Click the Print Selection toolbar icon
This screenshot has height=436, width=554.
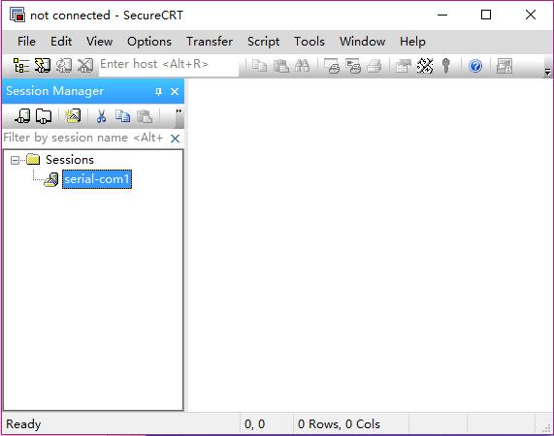pyautogui.click(x=353, y=66)
